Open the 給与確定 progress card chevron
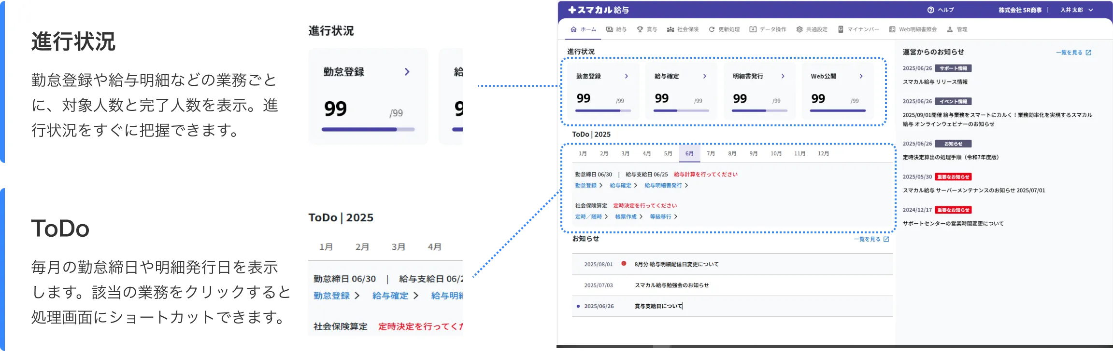This screenshot has height=351, width=1113. [705, 76]
